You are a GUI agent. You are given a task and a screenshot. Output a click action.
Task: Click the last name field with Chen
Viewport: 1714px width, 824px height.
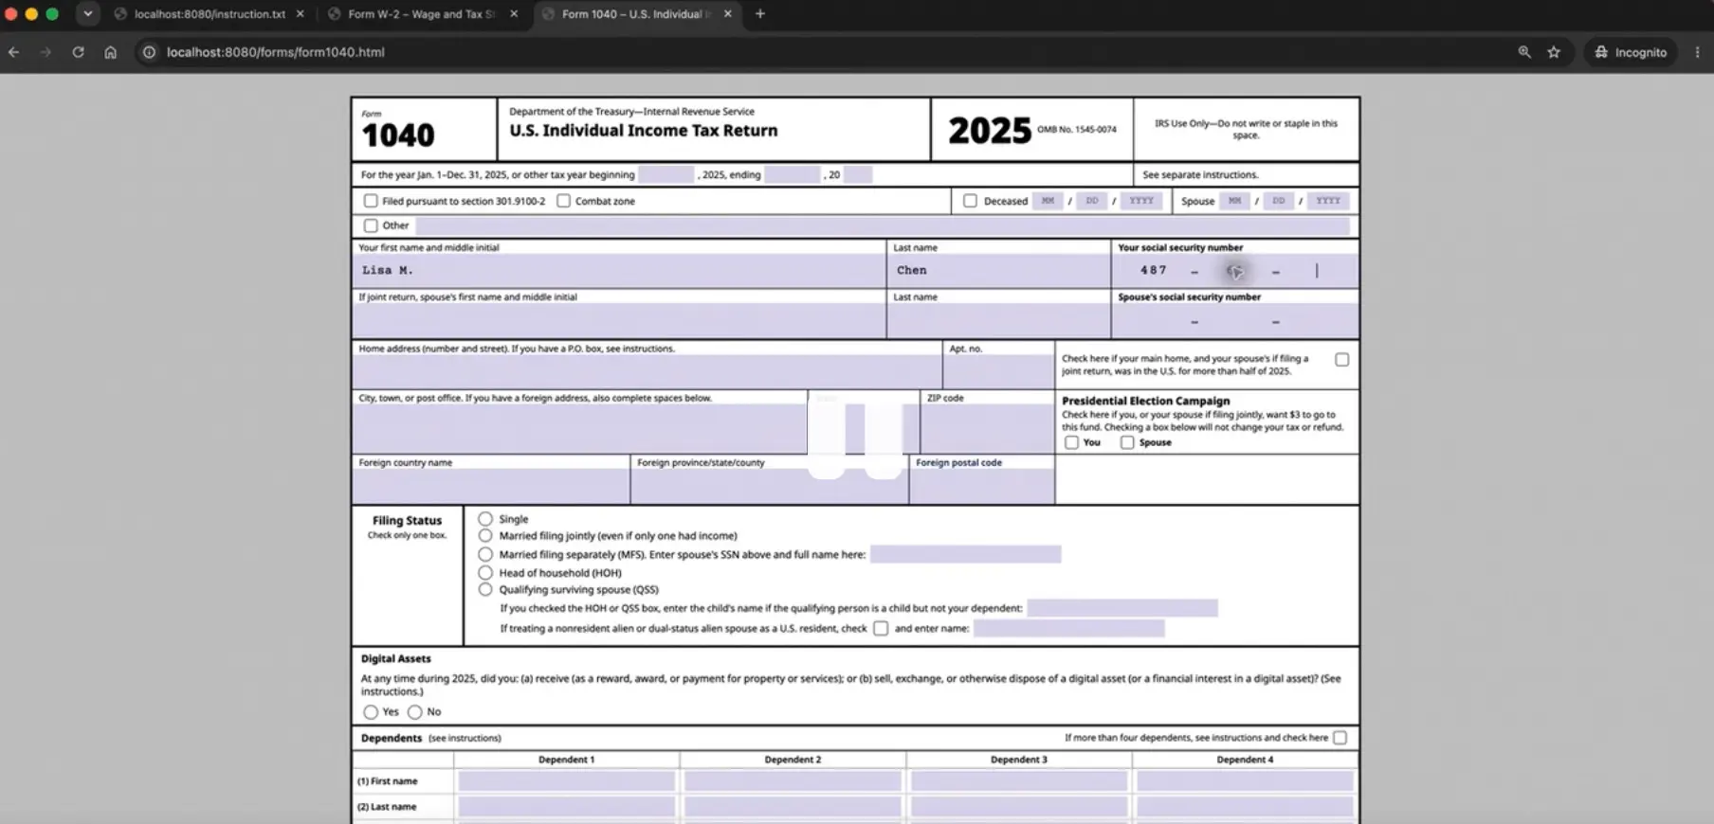[999, 271]
